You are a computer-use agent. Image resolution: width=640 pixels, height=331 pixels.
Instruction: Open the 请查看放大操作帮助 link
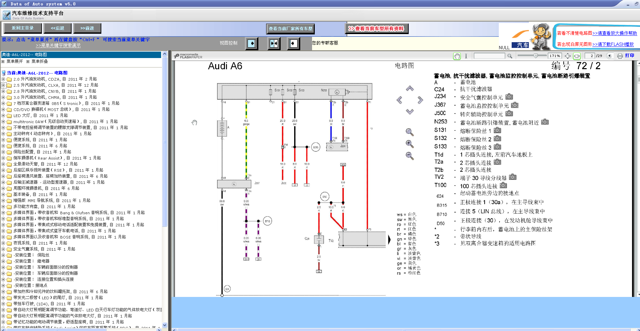click(x=615, y=33)
